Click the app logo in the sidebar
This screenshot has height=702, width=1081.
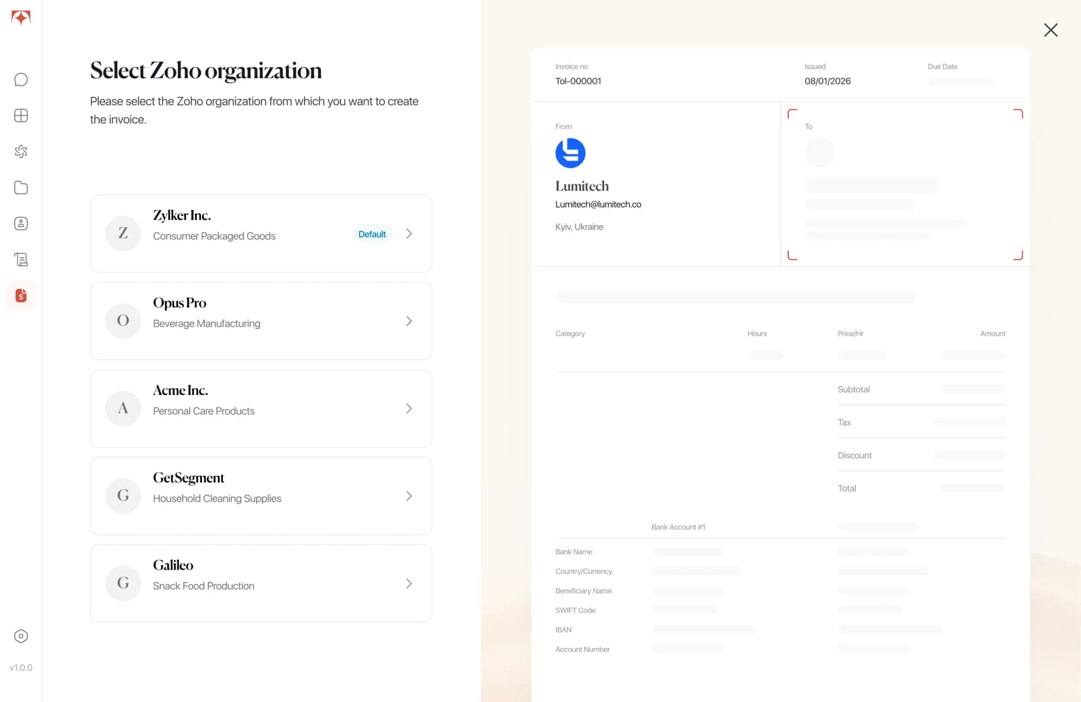tap(21, 17)
